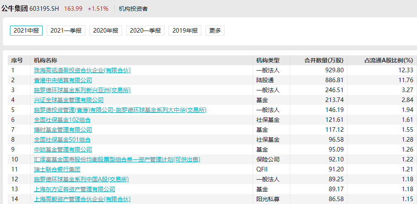Select holding amount 117.12
Image resolution: width=417 pixels, height=204 pixels.
tap(335, 130)
